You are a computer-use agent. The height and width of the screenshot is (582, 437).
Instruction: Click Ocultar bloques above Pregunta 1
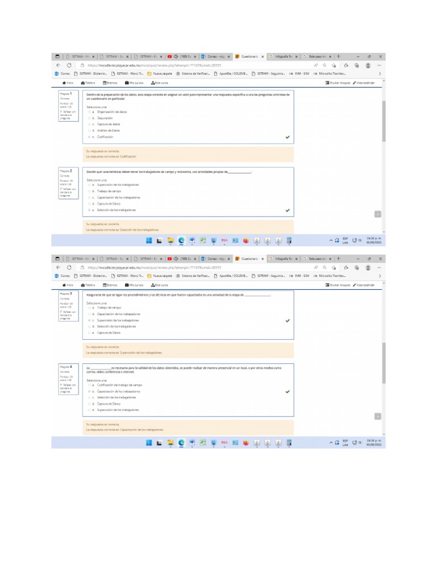pyautogui.click(x=338, y=83)
